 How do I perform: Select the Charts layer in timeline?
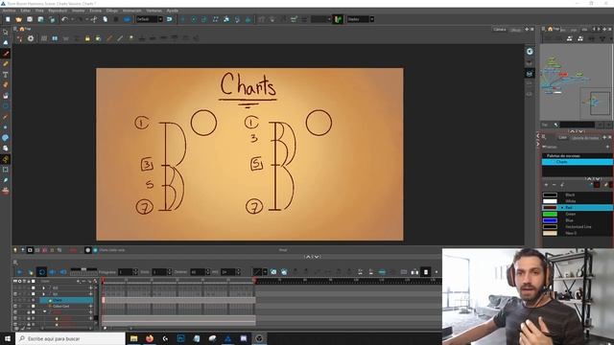tap(66, 300)
